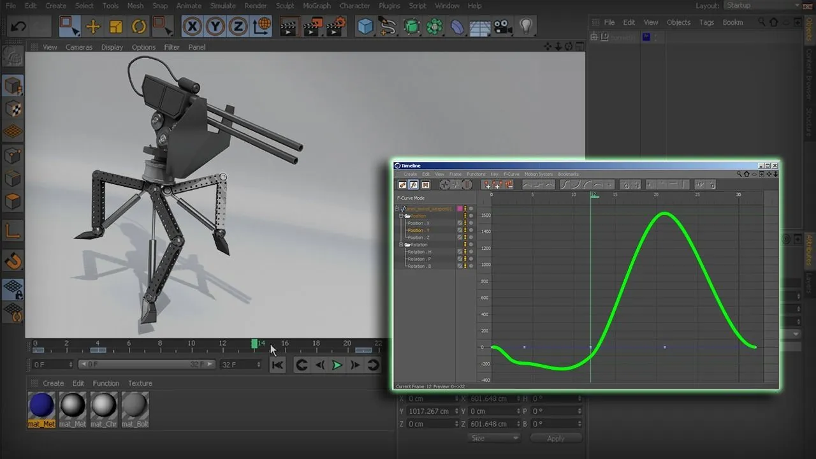Collapse the Rotation track in the timeline
This screenshot has height=459, width=816.
pos(400,244)
